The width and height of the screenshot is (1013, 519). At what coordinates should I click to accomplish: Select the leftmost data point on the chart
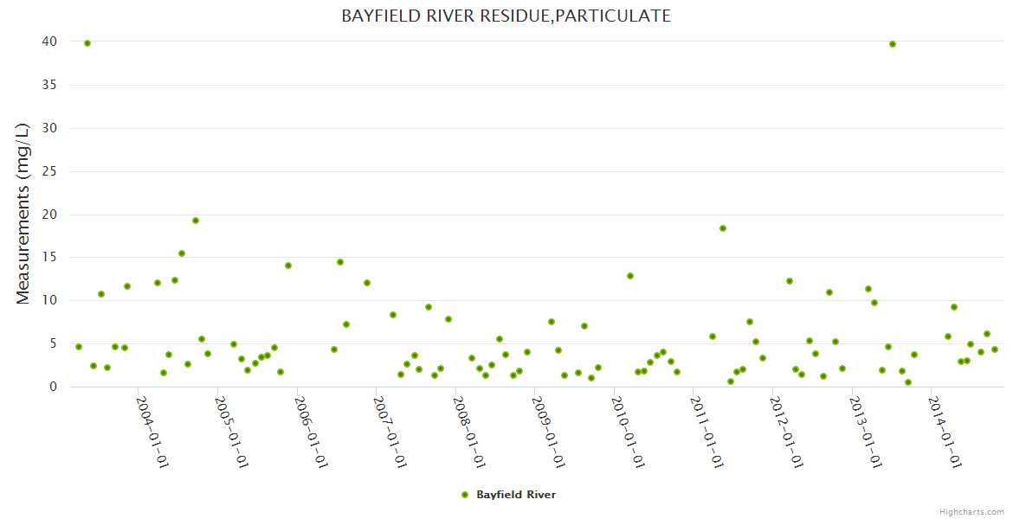[x=79, y=347]
